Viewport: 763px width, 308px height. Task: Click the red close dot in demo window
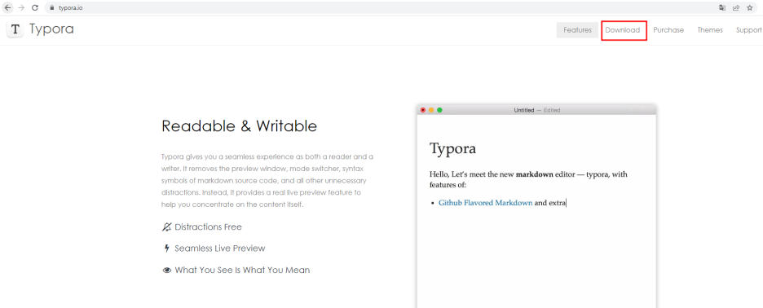[x=423, y=110]
